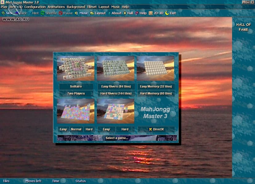Click the Hall of Fame side panel title
255x184 pixels.
tap(244, 27)
